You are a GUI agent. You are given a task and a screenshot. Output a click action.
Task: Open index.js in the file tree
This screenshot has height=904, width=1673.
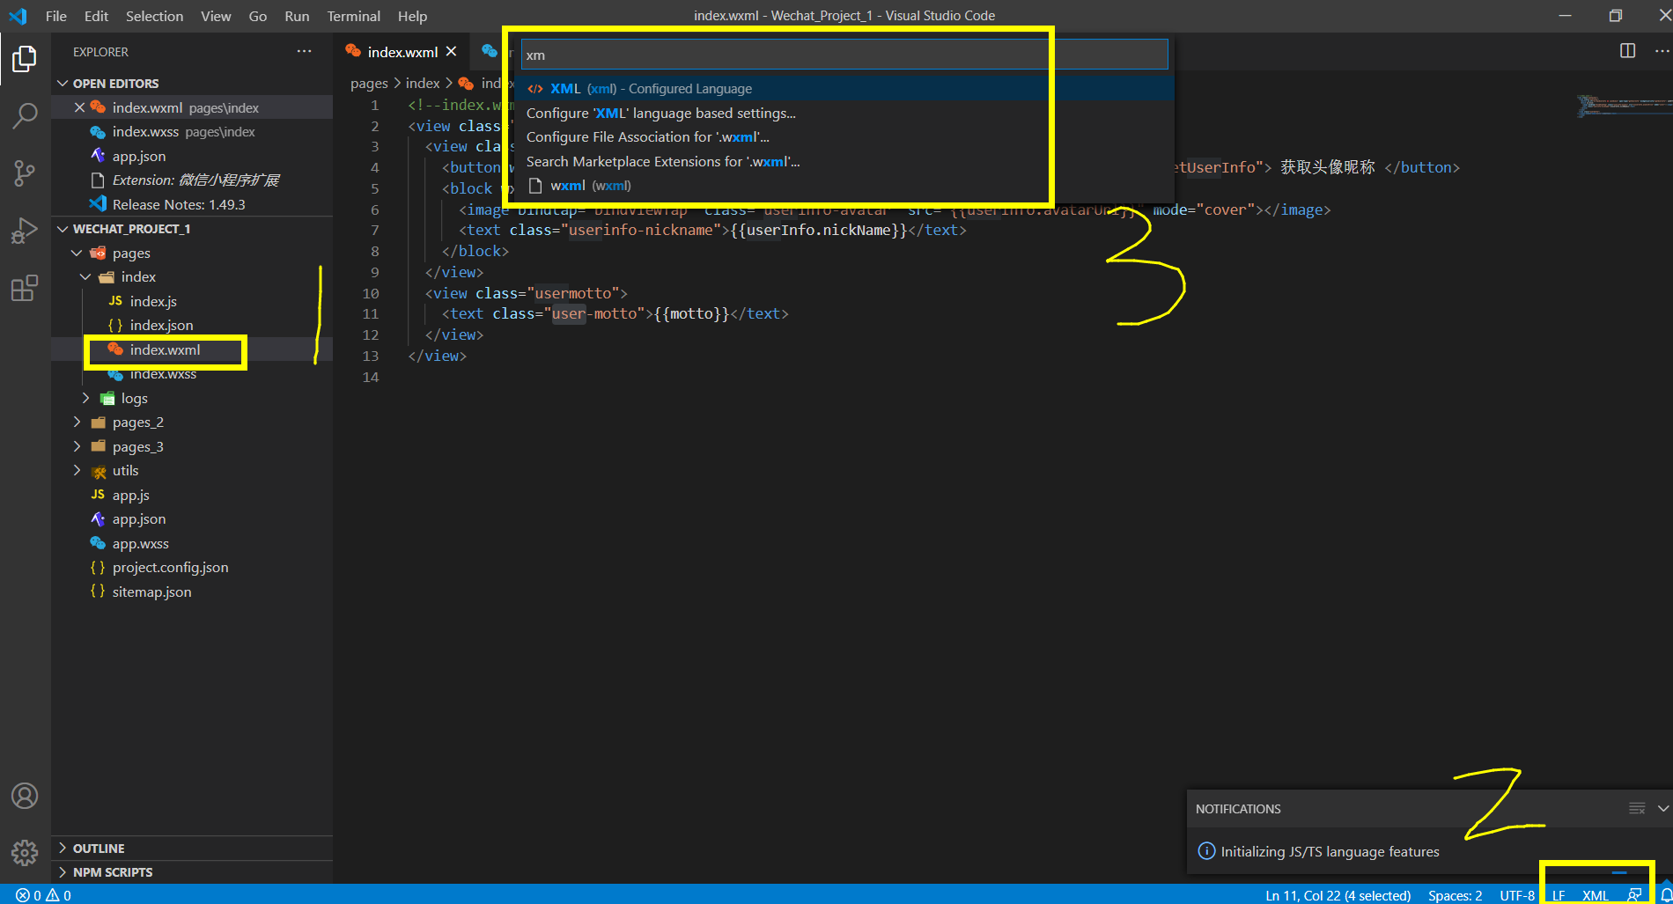click(192, 301)
